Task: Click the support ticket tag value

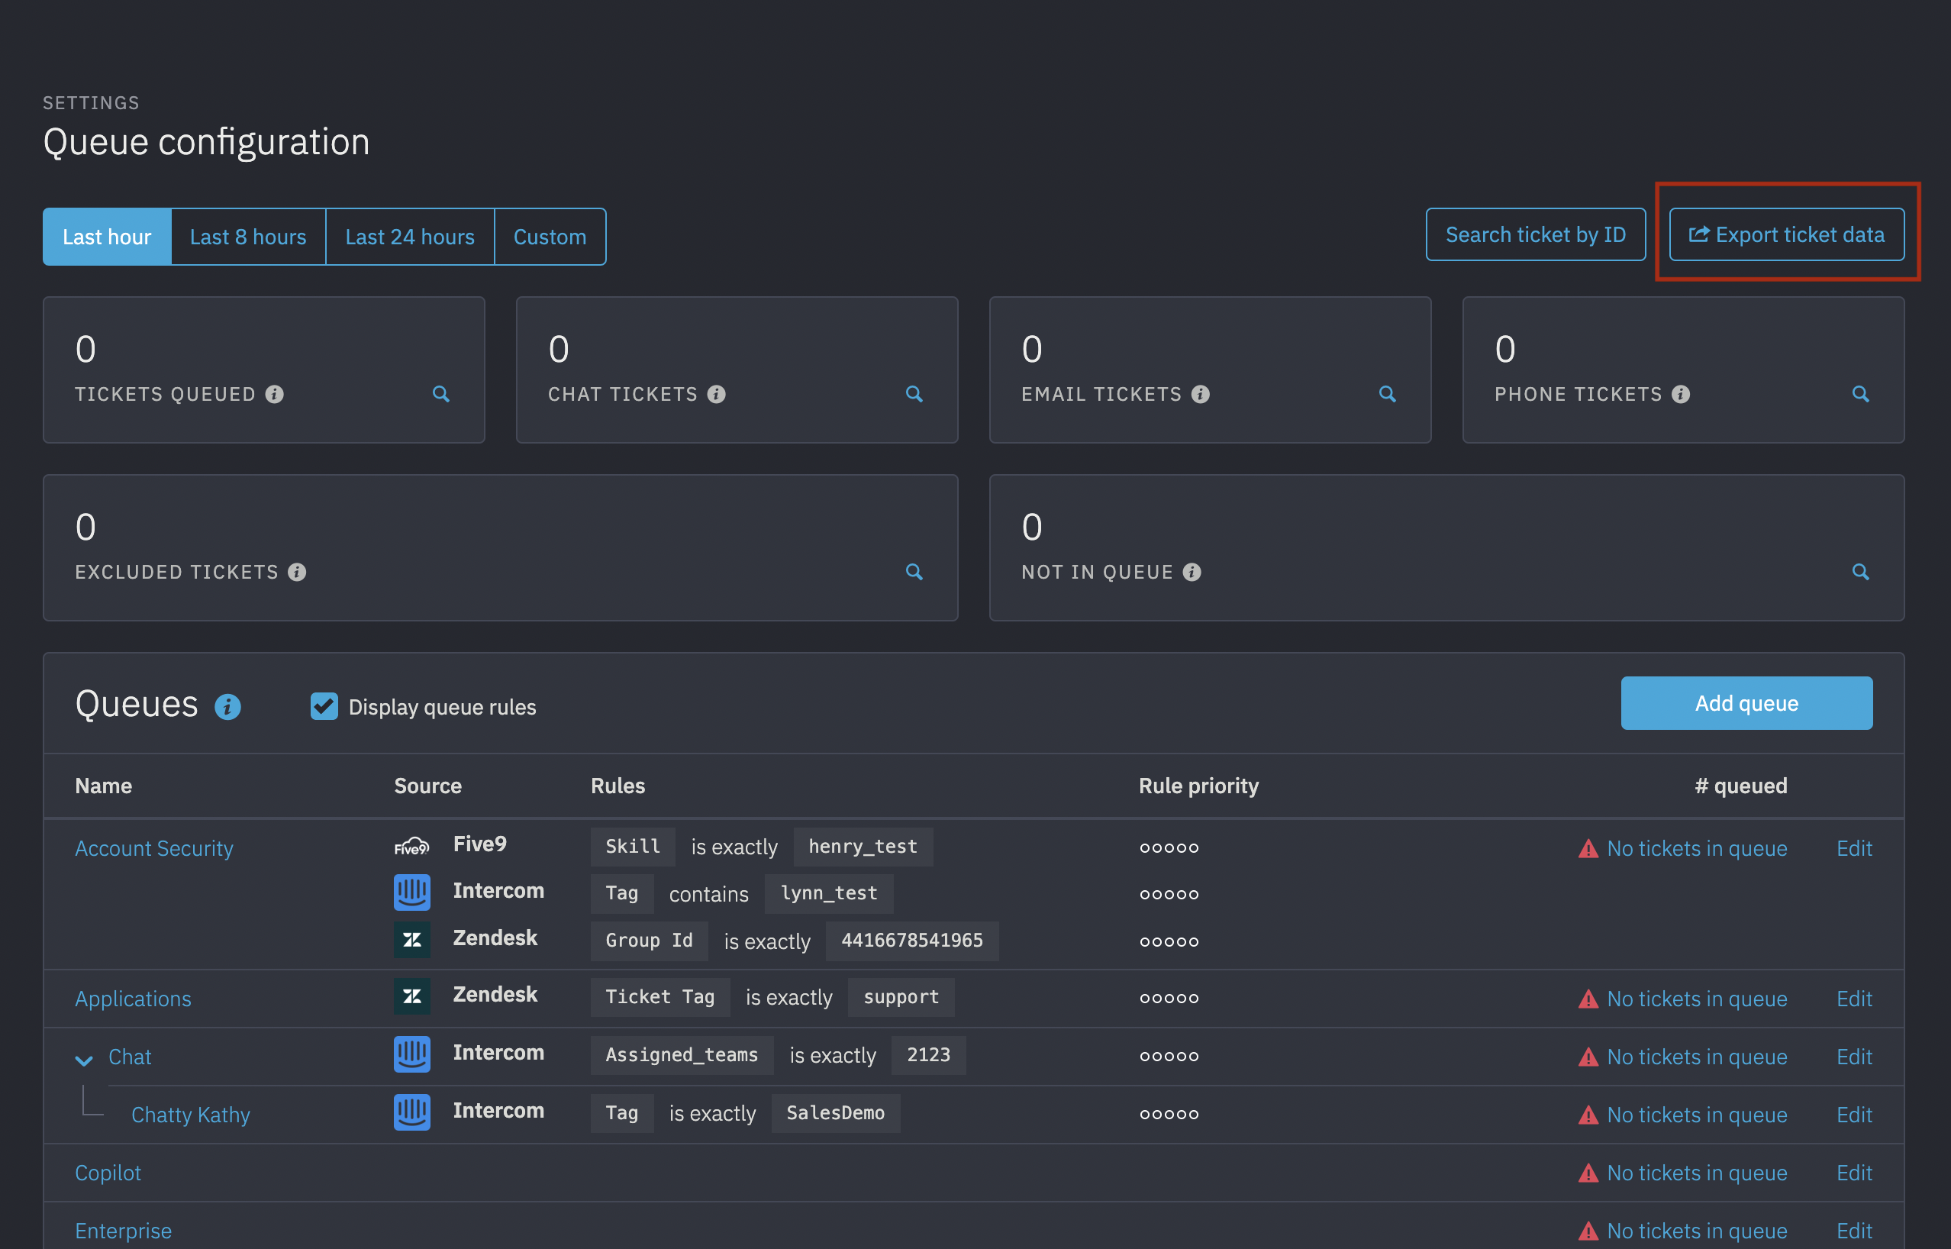Action: 901,997
